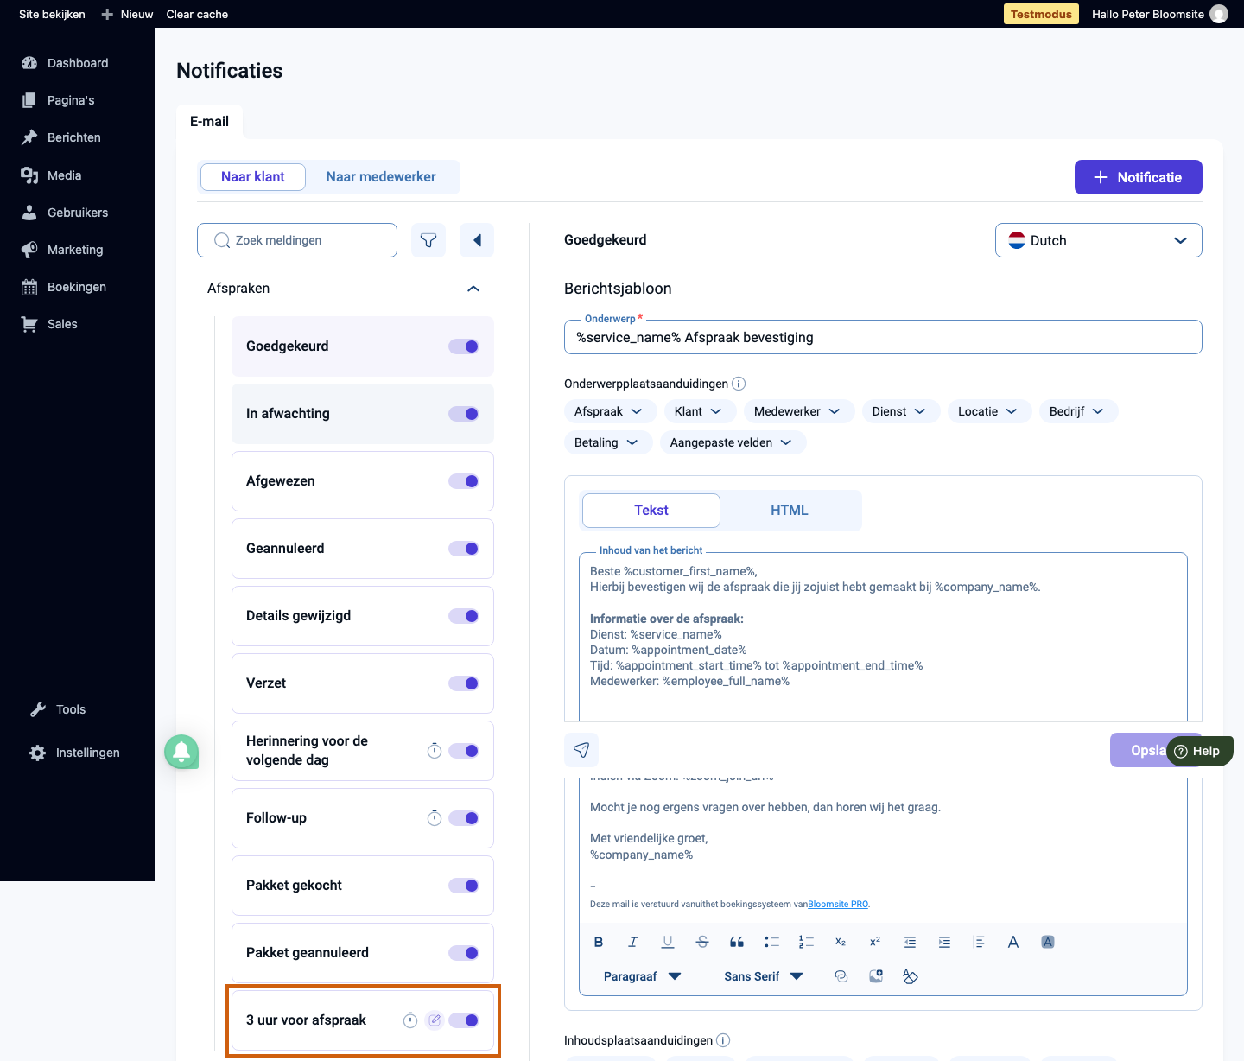Open the Aangepaste velden dropdown

click(733, 442)
